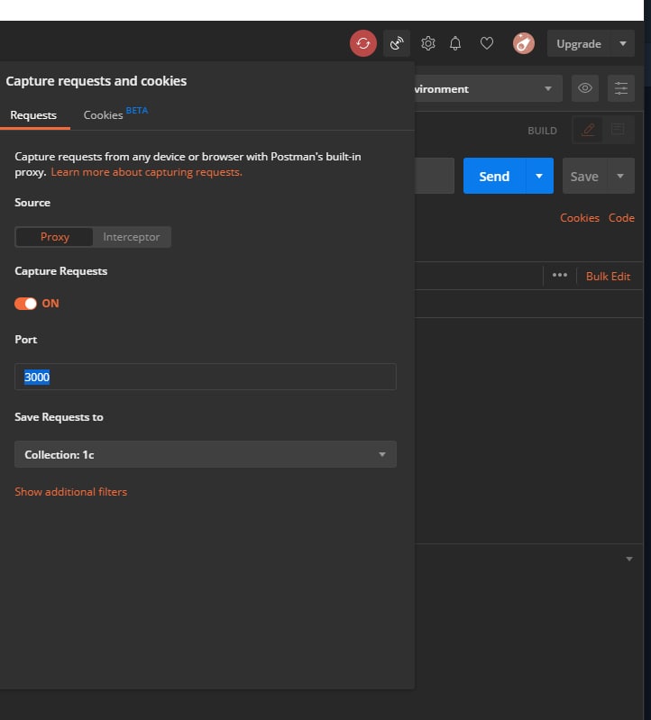Click the red sync status icon
651x720 pixels.
(x=363, y=43)
